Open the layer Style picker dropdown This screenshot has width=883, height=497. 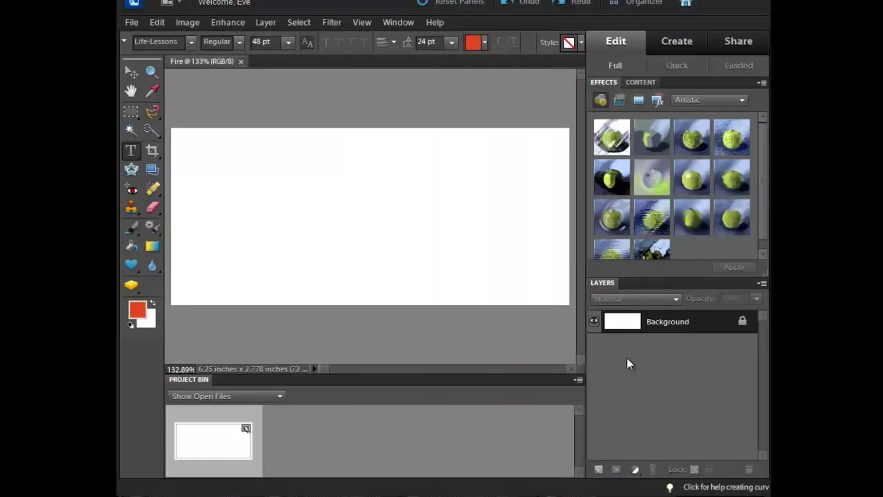(x=581, y=42)
